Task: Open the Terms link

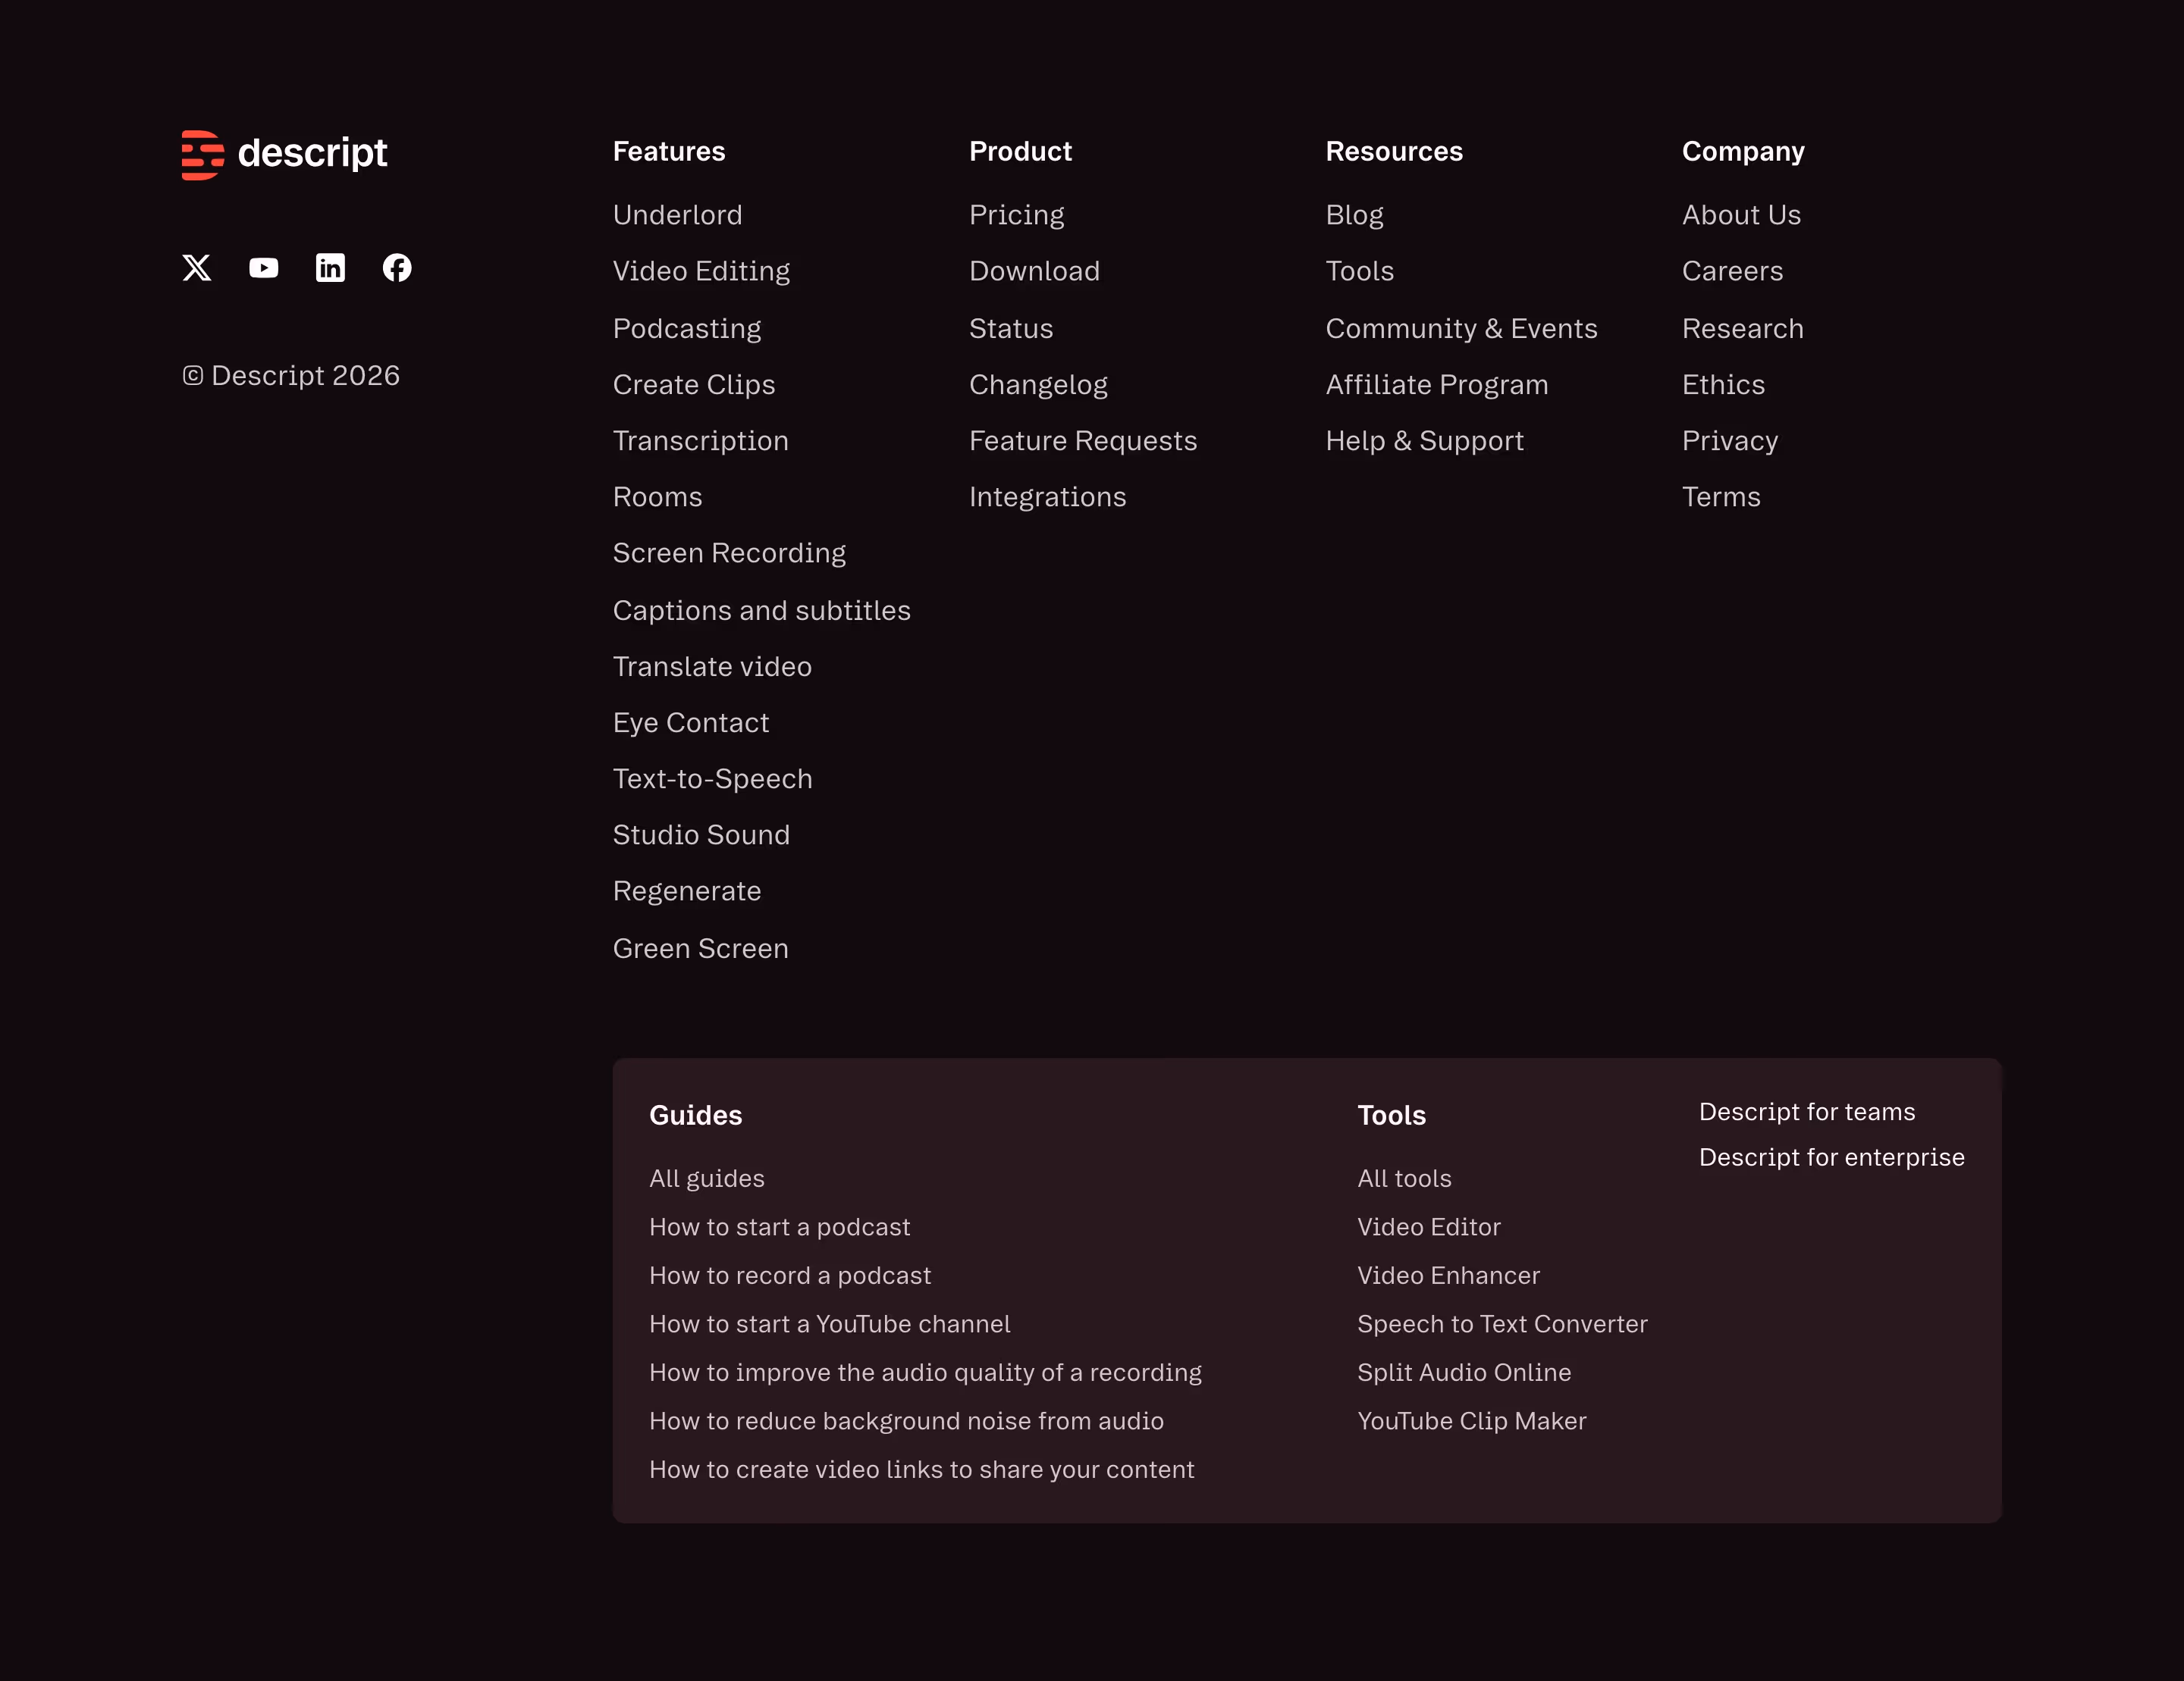Action: tap(1722, 496)
